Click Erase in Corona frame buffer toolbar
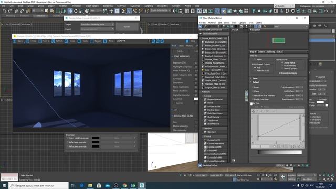Image resolution: width=336 pixels, height=189 pixels. tap(70, 41)
